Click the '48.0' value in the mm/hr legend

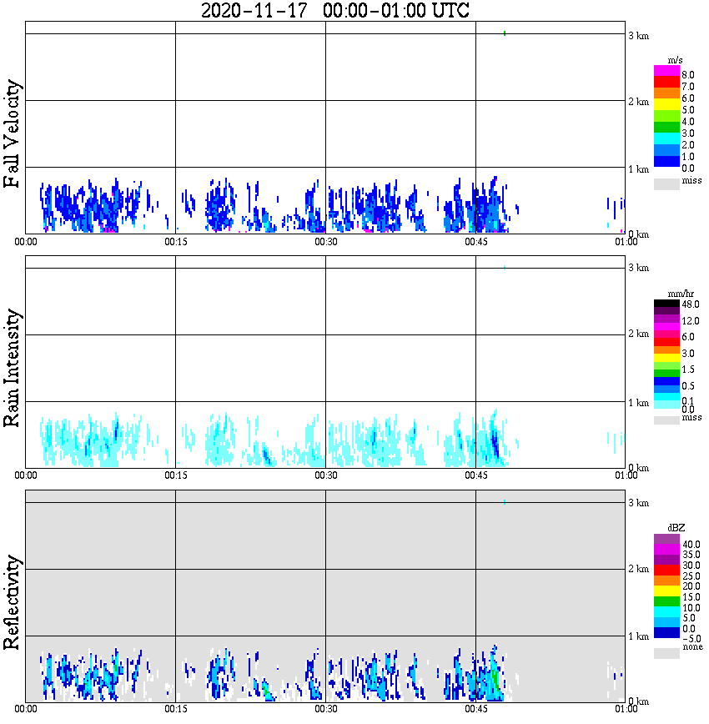tap(691, 304)
